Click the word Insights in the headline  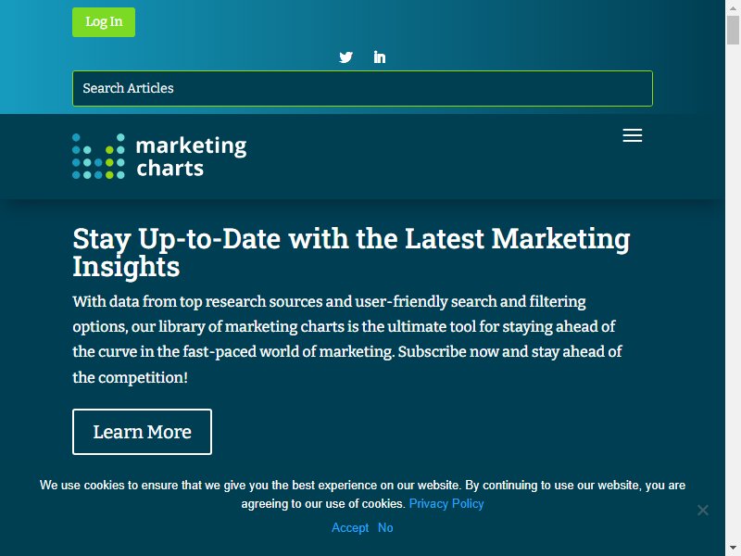click(126, 267)
